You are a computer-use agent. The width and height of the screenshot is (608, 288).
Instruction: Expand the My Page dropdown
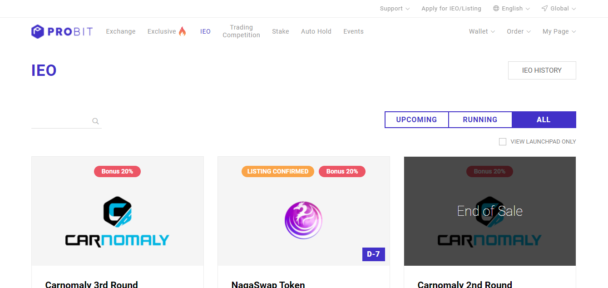559,31
